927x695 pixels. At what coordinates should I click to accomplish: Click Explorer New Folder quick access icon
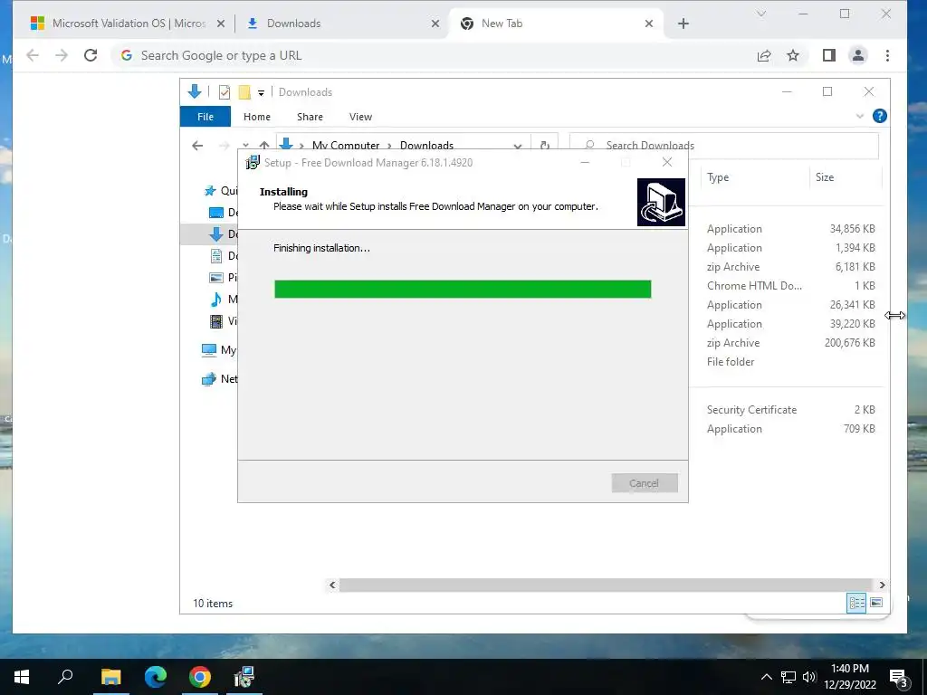point(244,92)
